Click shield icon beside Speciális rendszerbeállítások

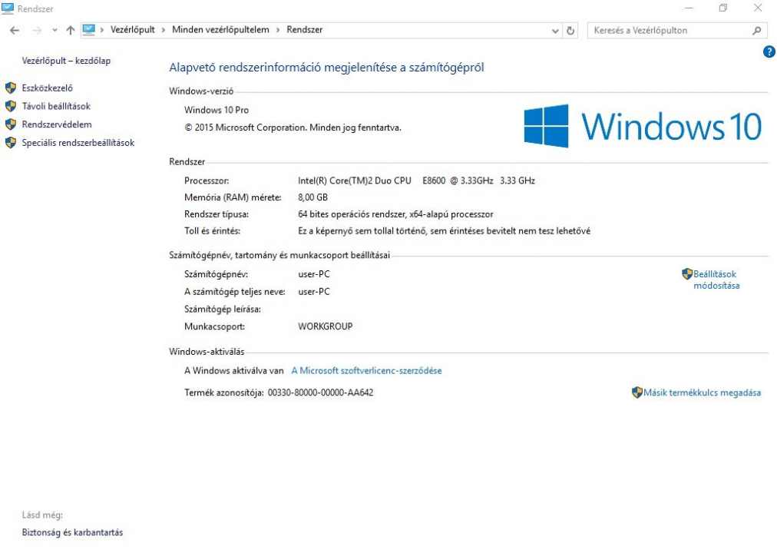point(11,143)
